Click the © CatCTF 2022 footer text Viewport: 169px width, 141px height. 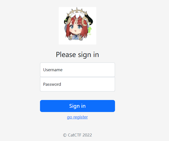click(77, 135)
